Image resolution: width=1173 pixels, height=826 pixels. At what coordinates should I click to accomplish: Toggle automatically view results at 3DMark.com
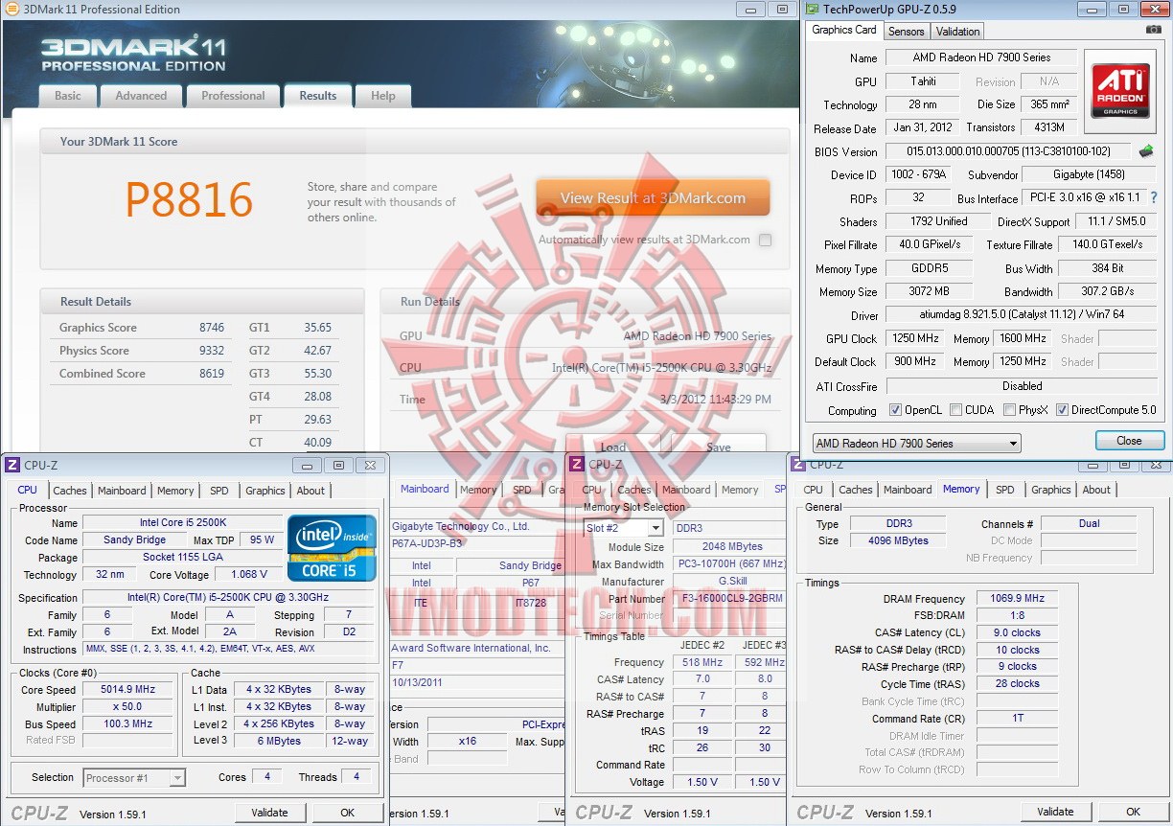click(765, 240)
